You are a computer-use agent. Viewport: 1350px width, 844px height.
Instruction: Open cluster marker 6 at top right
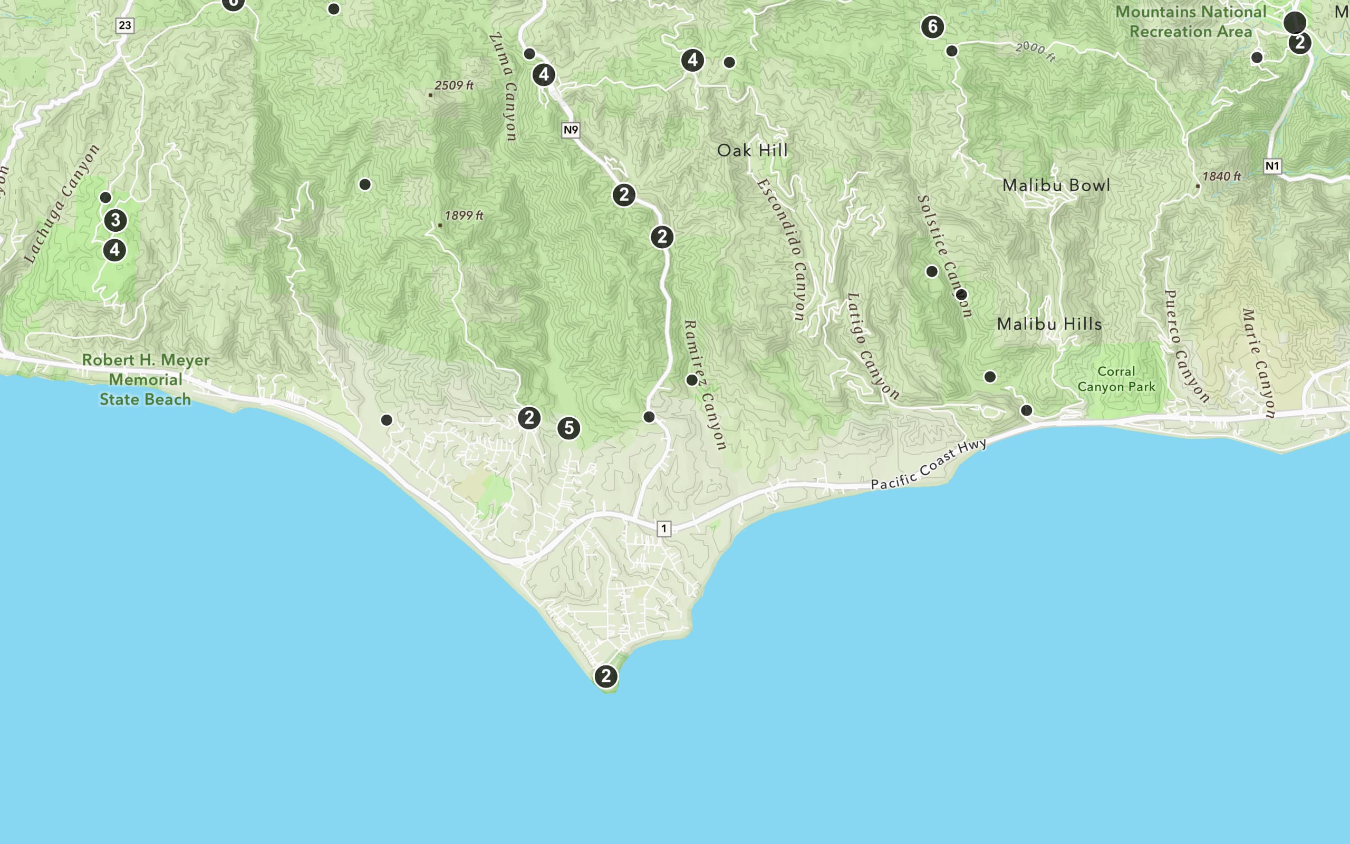pos(932,27)
